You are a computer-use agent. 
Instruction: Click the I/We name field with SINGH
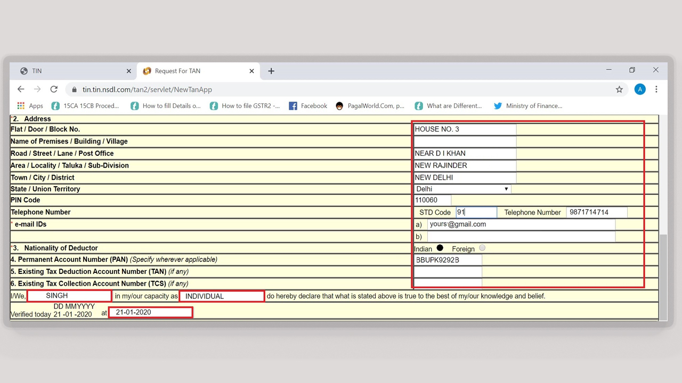pyautogui.click(x=69, y=296)
